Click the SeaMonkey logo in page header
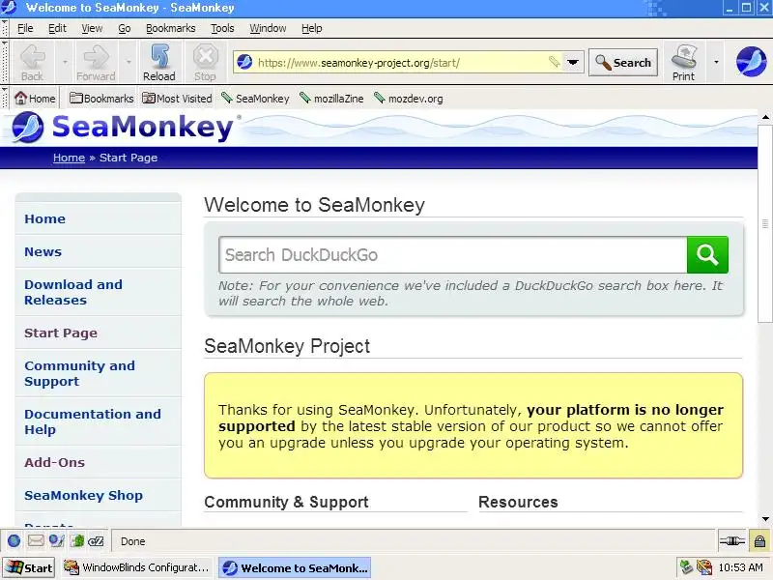The width and height of the screenshot is (773, 580). tap(123, 128)
